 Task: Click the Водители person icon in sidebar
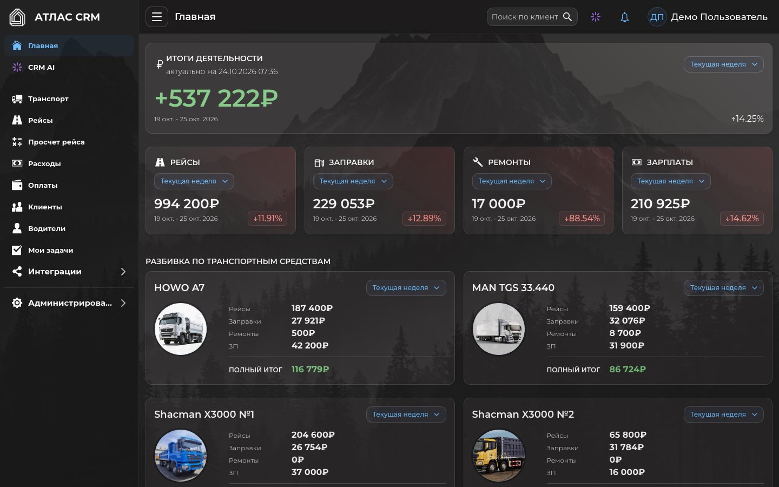click(x=17, y=228)
